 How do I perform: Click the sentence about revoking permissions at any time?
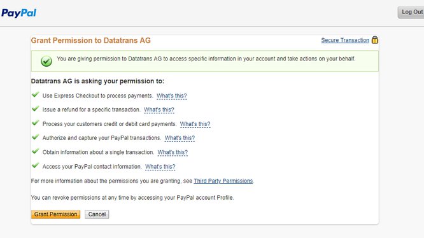tap(132, 198)
